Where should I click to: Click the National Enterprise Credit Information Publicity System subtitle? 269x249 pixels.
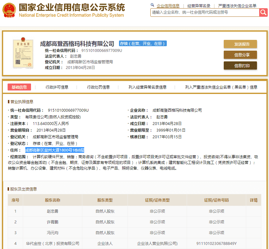coord(72,15)
